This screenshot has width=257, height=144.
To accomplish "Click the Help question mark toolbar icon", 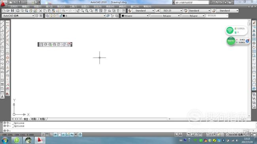I will click(x=124, y=11).
